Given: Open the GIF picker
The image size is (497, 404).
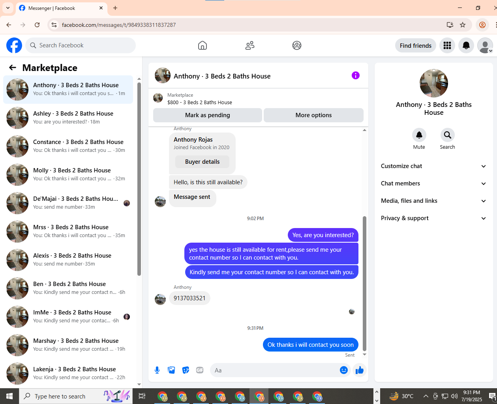Looking at the screenshot, I should pyautogui.click(x=200, y=370).
